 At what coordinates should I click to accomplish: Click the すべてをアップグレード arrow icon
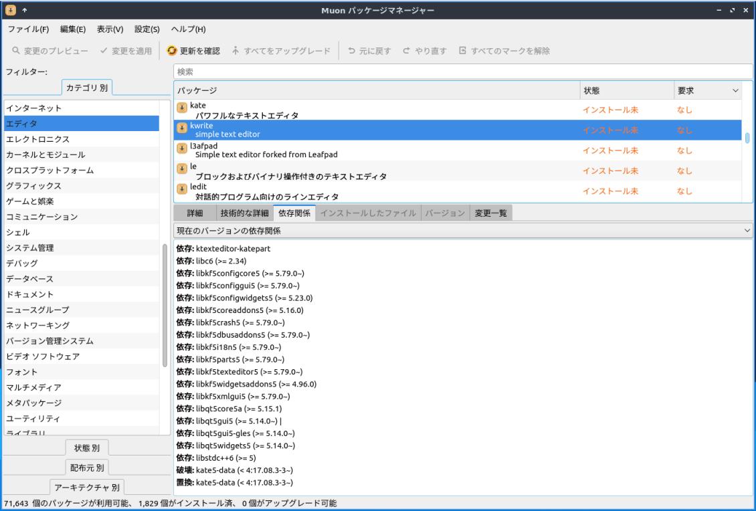235,51
